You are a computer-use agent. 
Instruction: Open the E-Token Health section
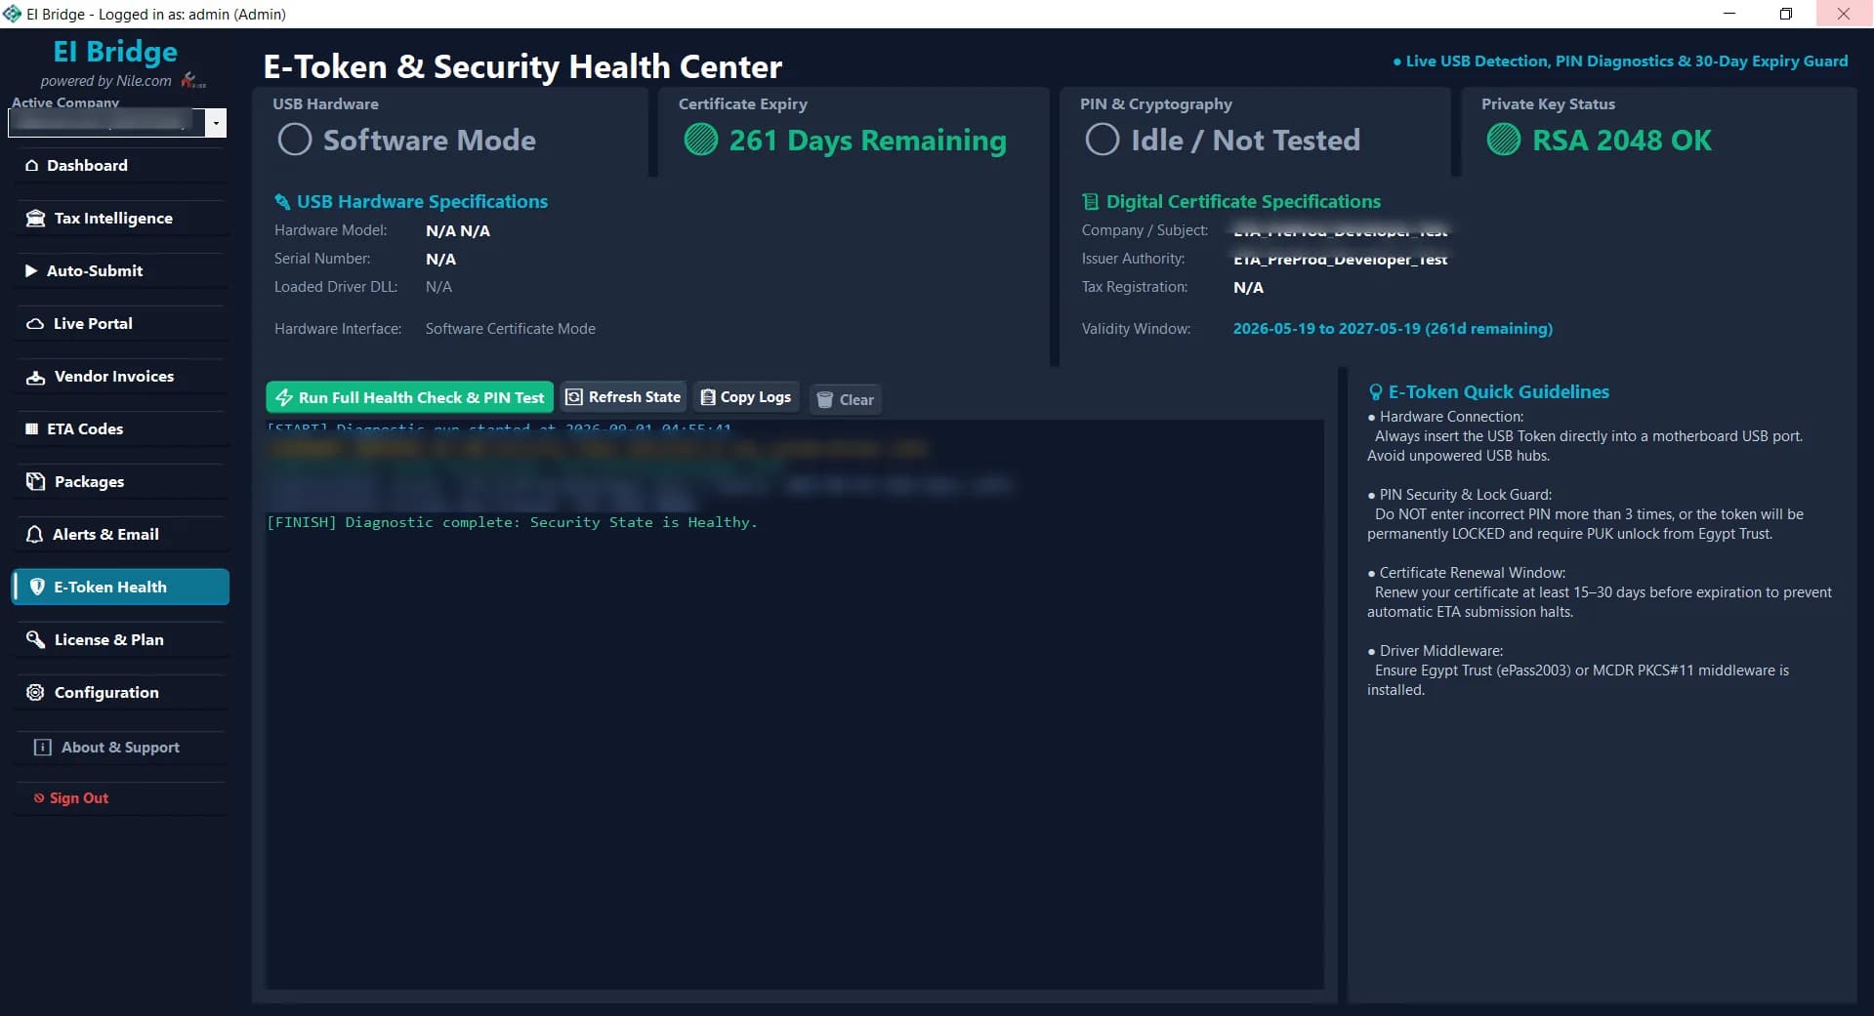coord(121,588)
